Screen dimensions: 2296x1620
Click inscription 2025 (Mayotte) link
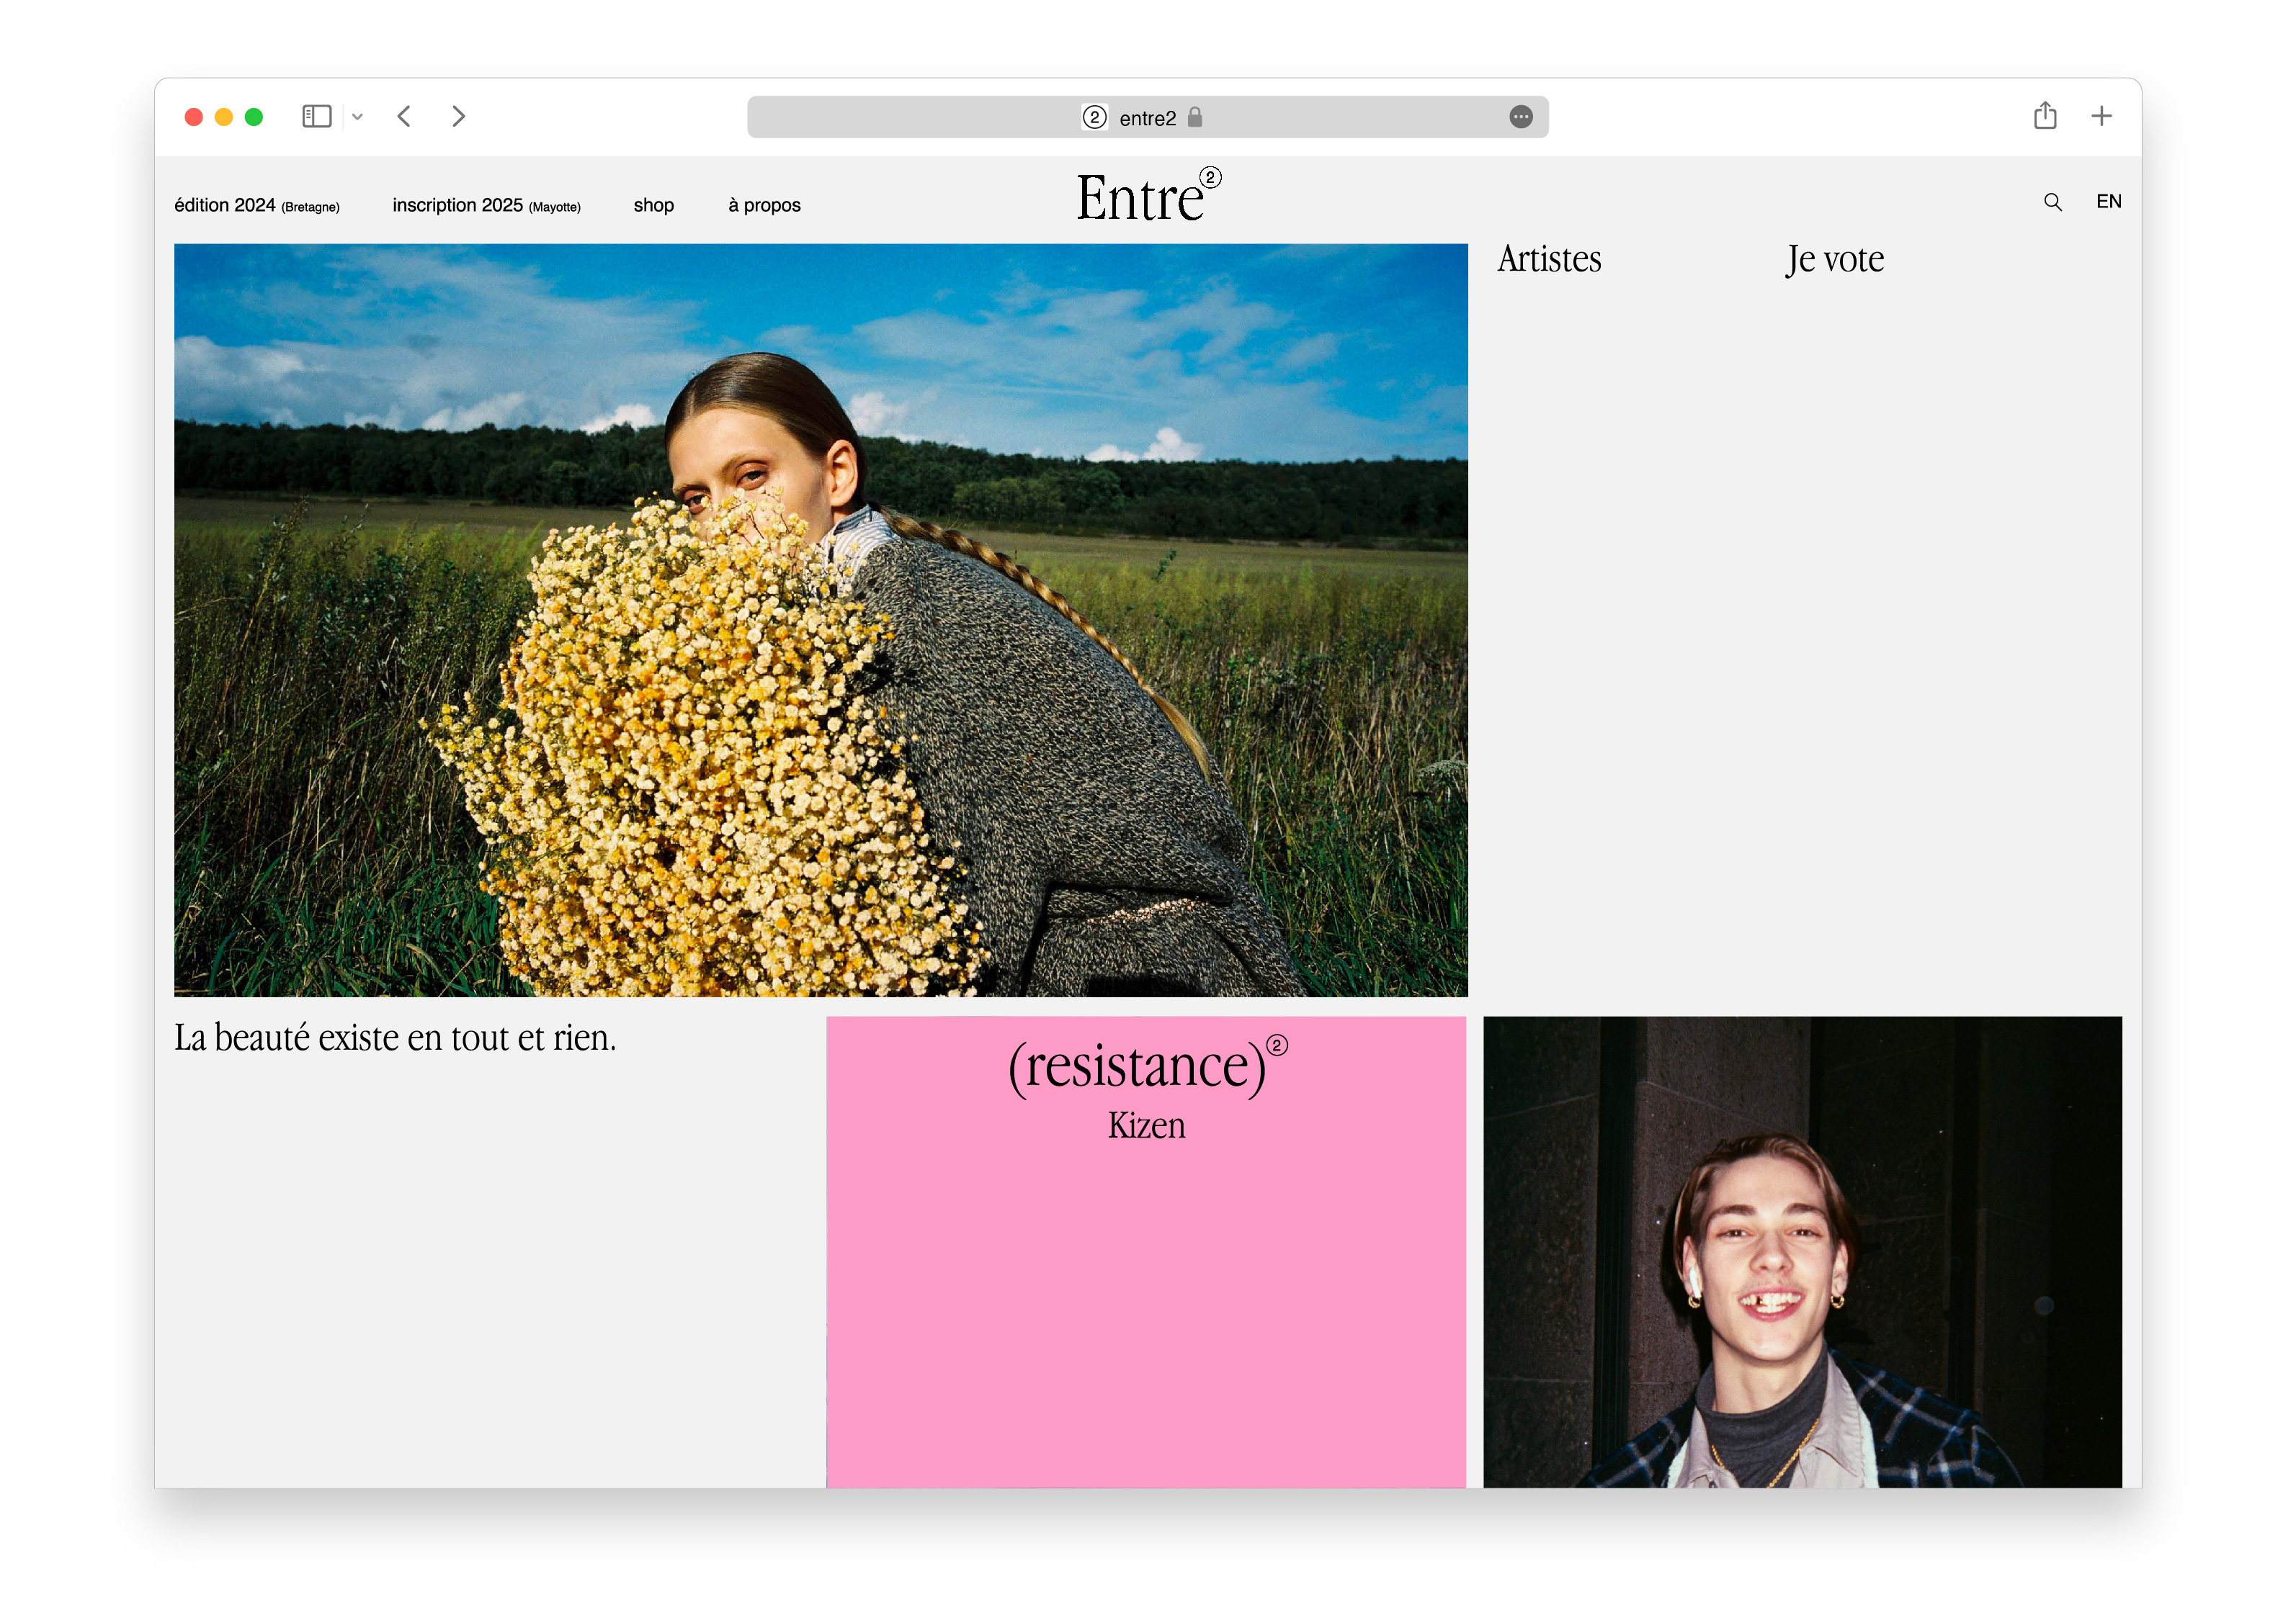pos(486,205)
